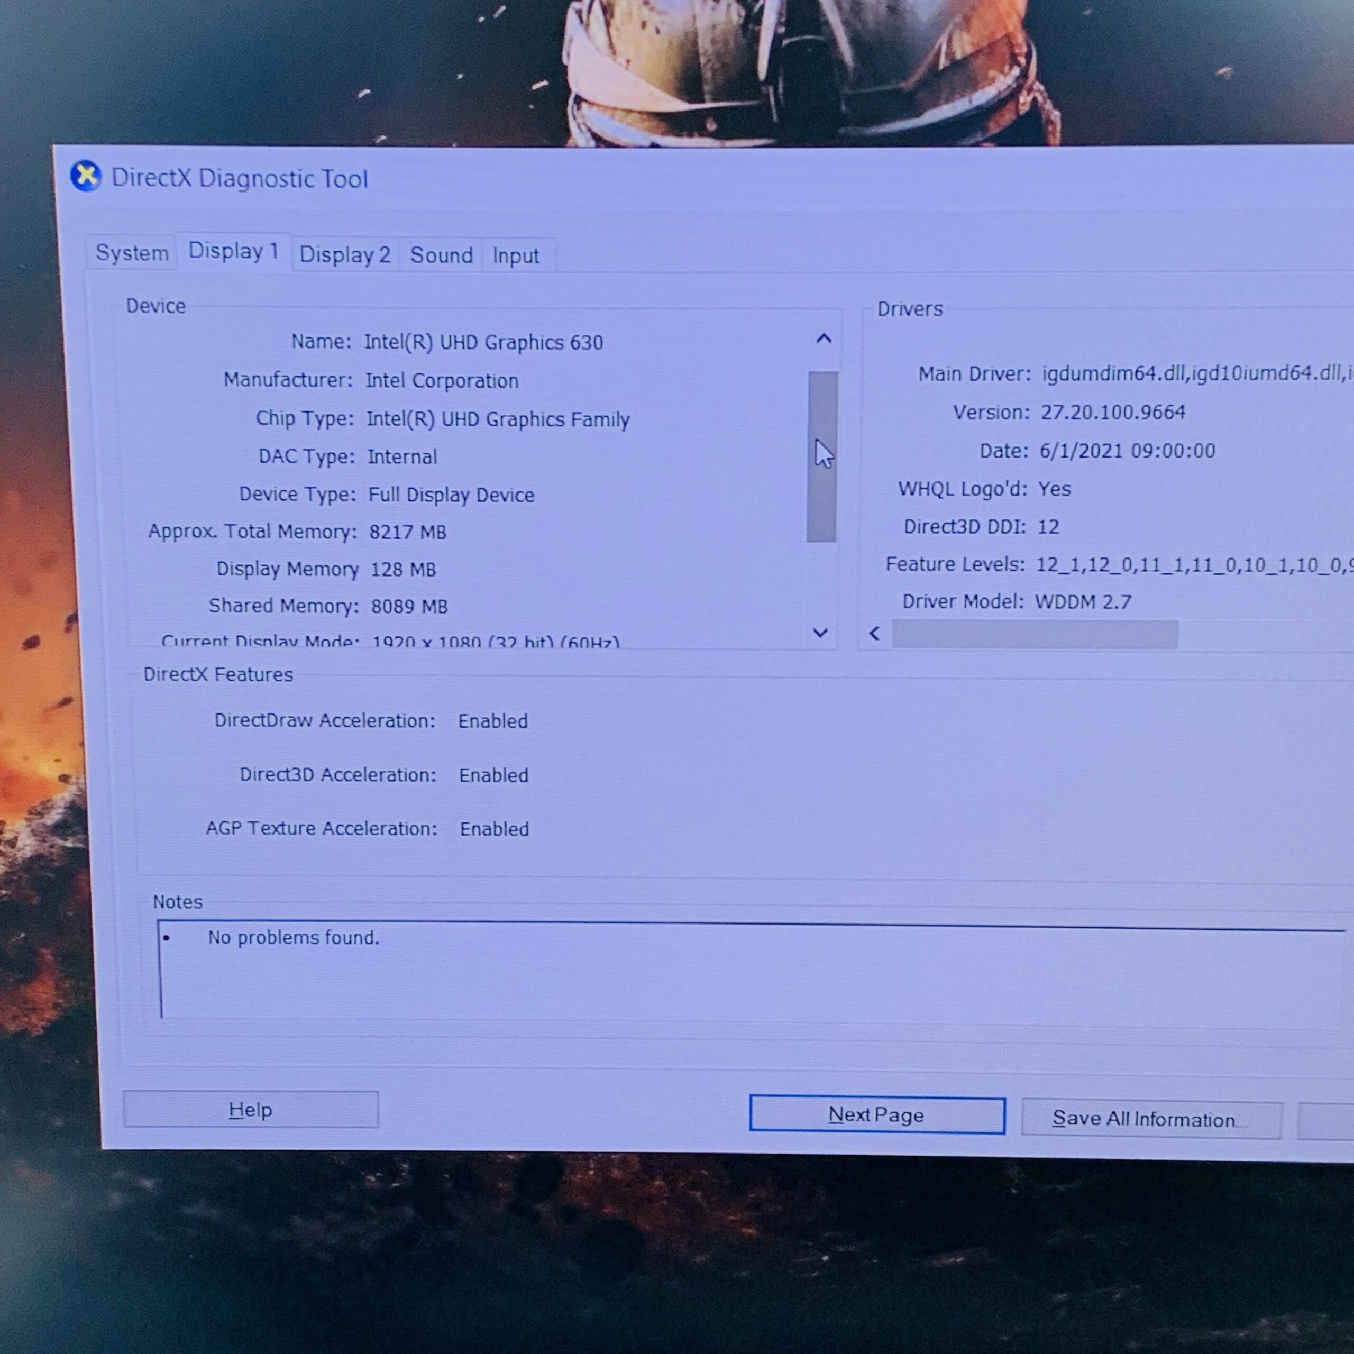Click the 'Main Driver:' field label
Image resolution: width=1354 pixels, height=1354 pixels.
(x=974, y=374)
